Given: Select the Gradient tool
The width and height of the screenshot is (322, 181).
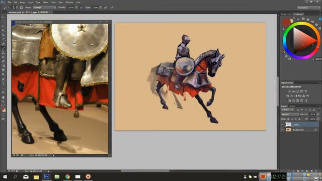Looking at the screenshot, I should 3,66.
